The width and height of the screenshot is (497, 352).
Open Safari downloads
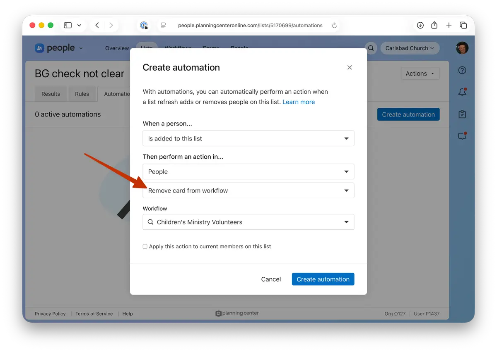(x=420, y=25)
